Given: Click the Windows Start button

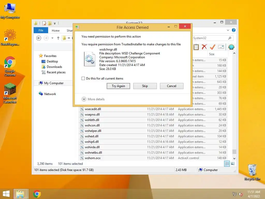Looking at the screenshot, I should (6, 194).
